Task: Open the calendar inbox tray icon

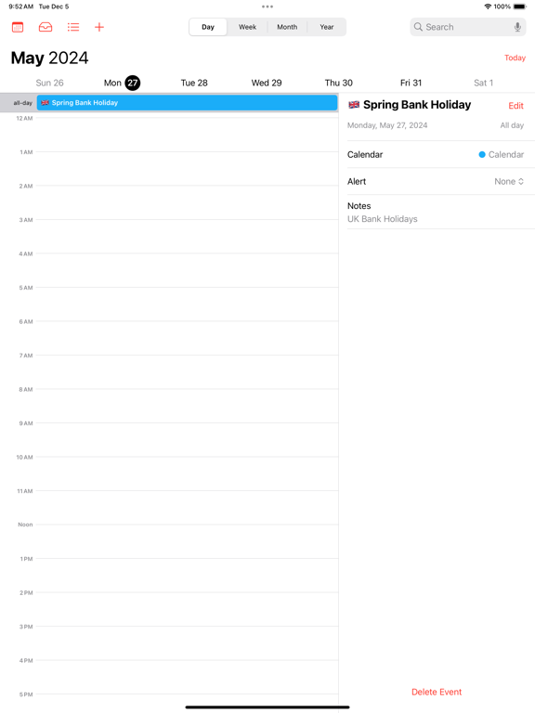Action: (46, 27)
